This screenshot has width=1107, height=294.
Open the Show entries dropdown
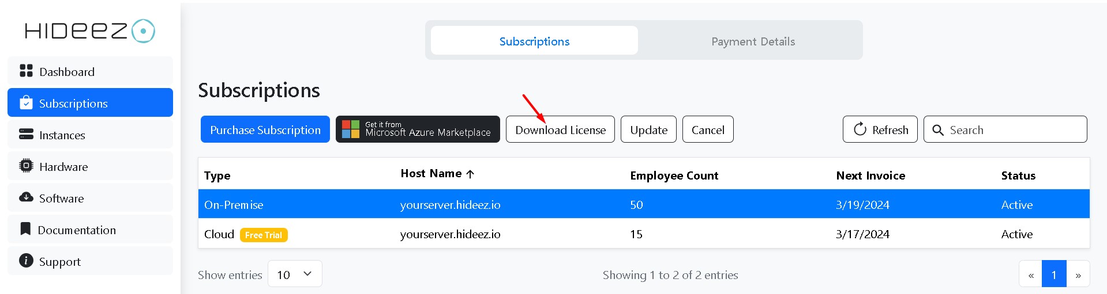coord(295,274)
